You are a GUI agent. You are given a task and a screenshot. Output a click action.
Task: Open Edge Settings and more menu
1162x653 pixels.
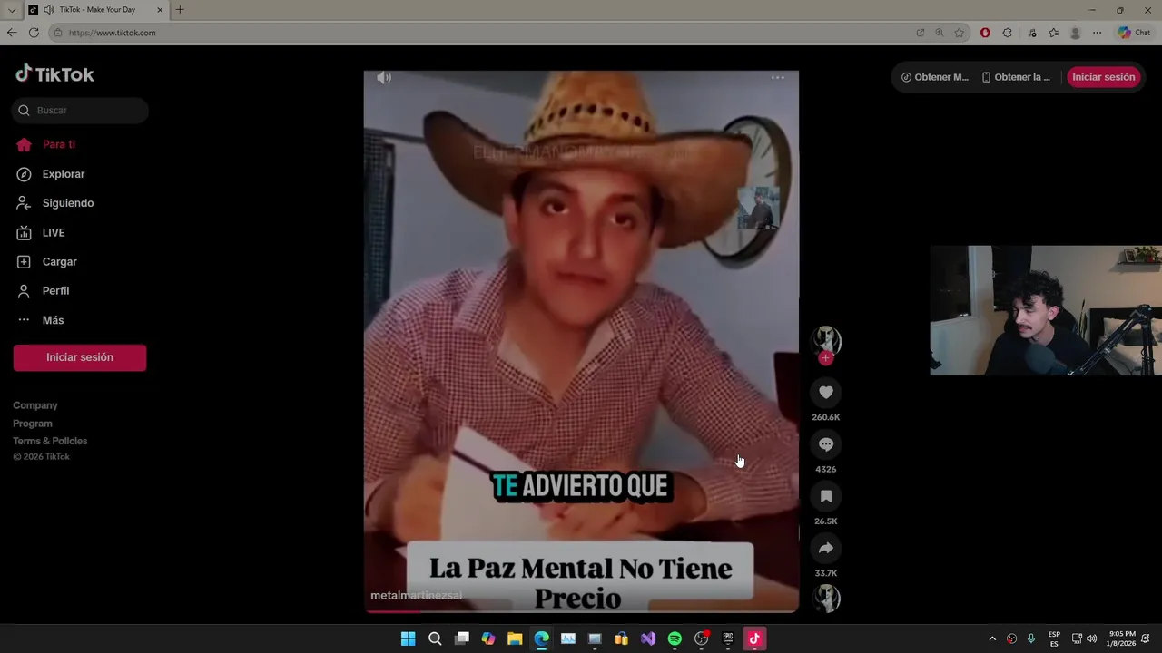pyautogui.click(x=1097, y=33)
